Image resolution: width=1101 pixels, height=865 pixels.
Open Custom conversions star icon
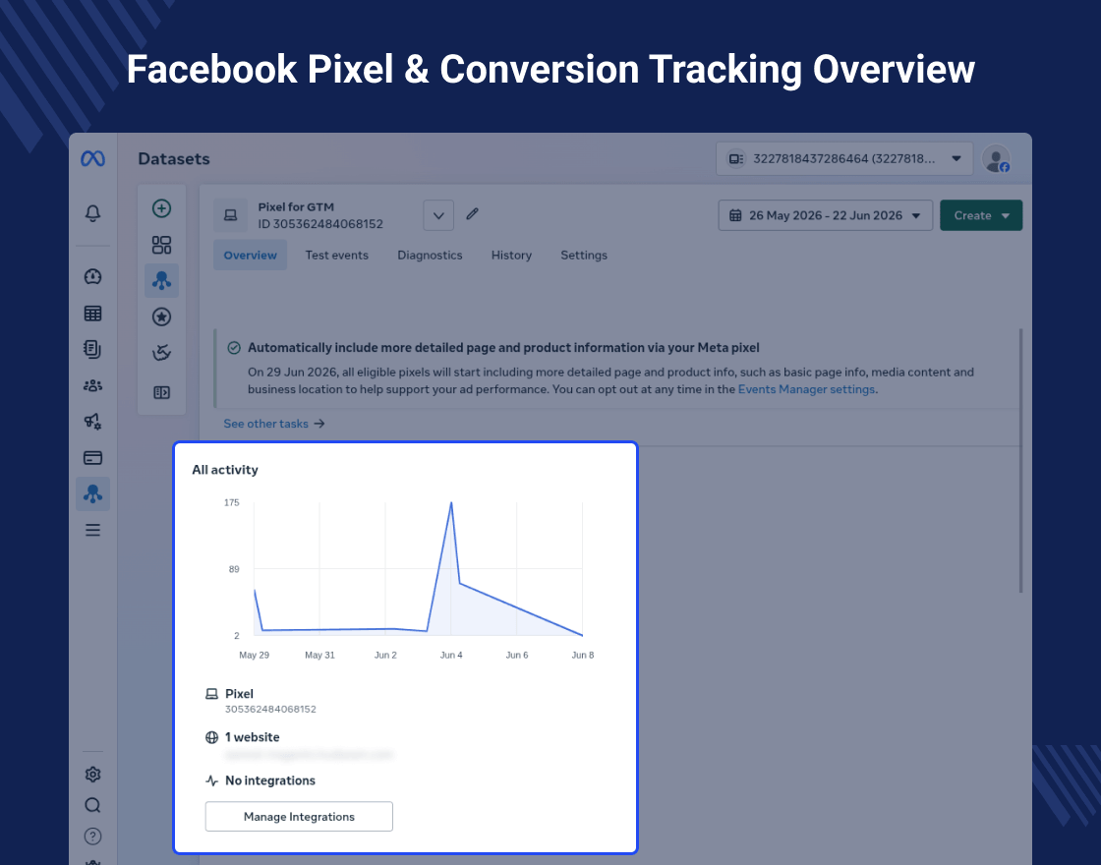click(x=161, y=317)
